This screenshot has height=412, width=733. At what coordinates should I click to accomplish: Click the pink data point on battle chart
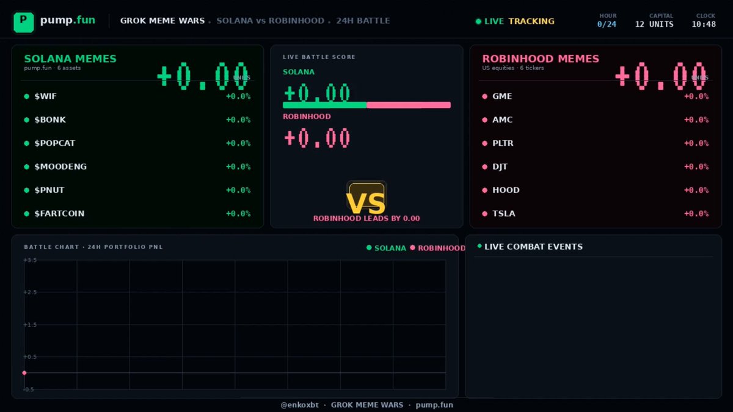click(24, 372)
